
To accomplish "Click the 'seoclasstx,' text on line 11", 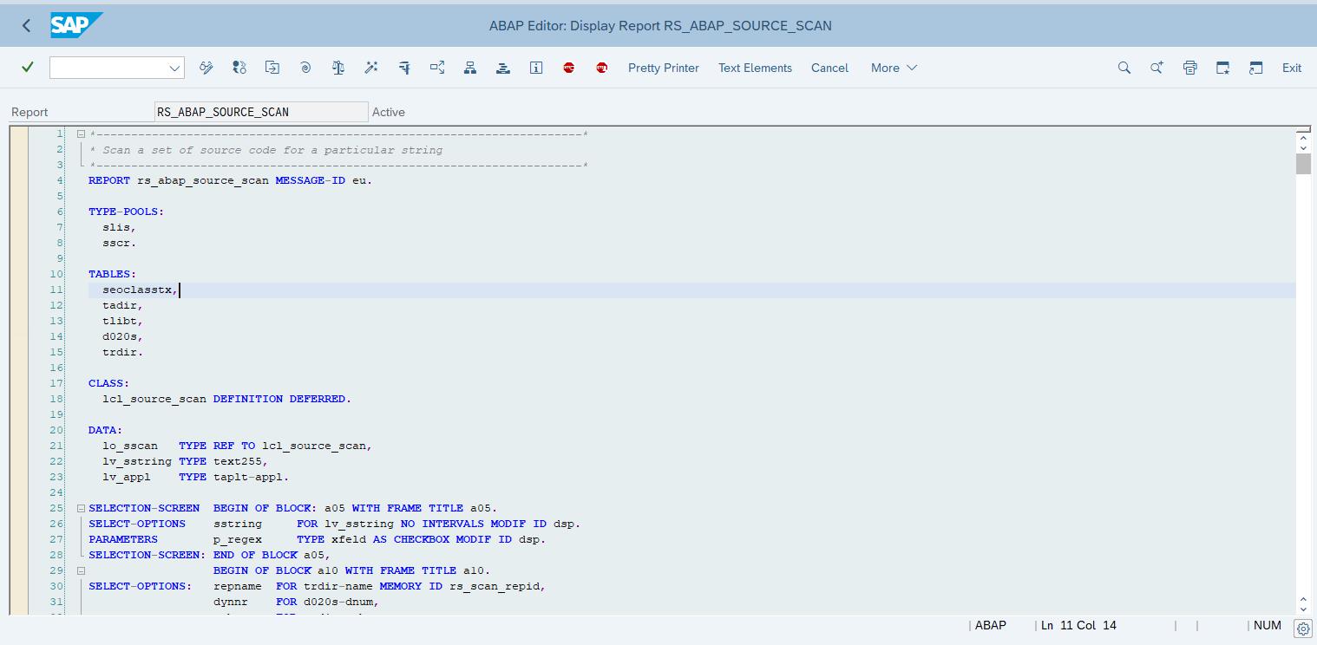I will pos(141,290).
